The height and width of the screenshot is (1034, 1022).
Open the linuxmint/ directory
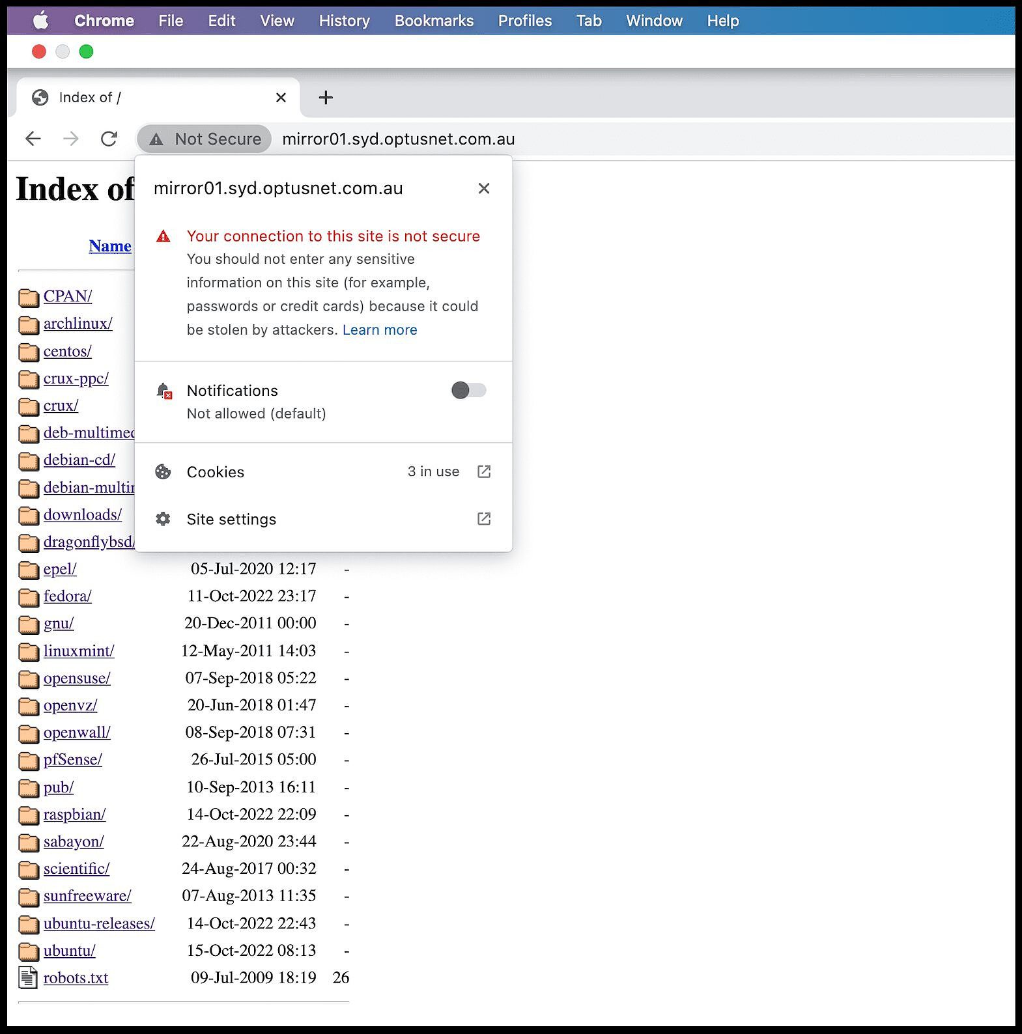click(79, 651)
